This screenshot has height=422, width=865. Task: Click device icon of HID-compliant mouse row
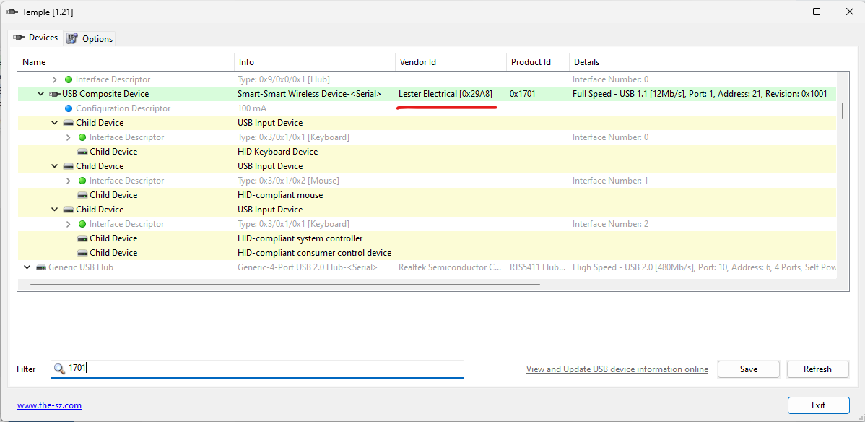tap(82, 195)
